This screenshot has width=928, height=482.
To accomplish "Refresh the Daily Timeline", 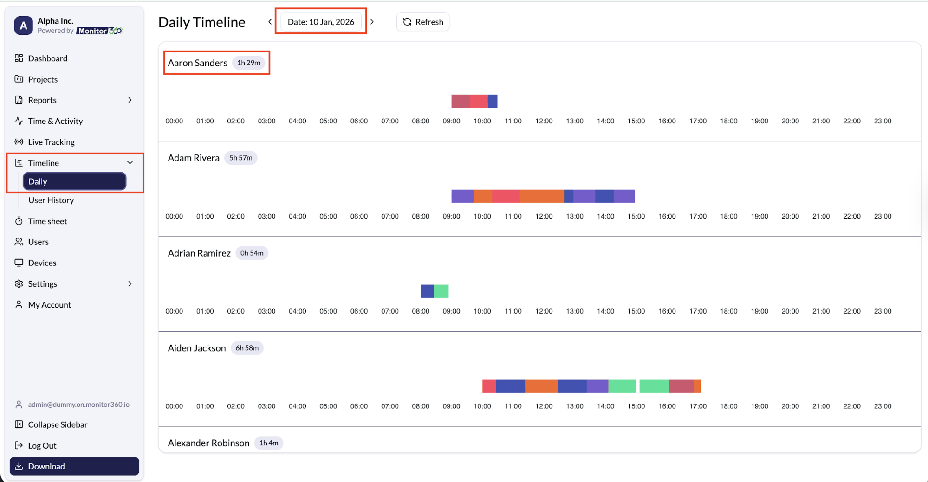I will 423,22.
